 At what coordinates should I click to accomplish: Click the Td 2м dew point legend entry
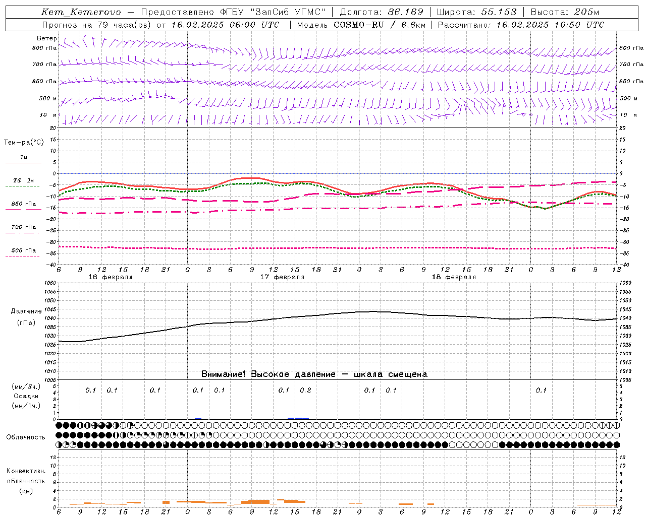pyautogui.click(x=24, y=180)
